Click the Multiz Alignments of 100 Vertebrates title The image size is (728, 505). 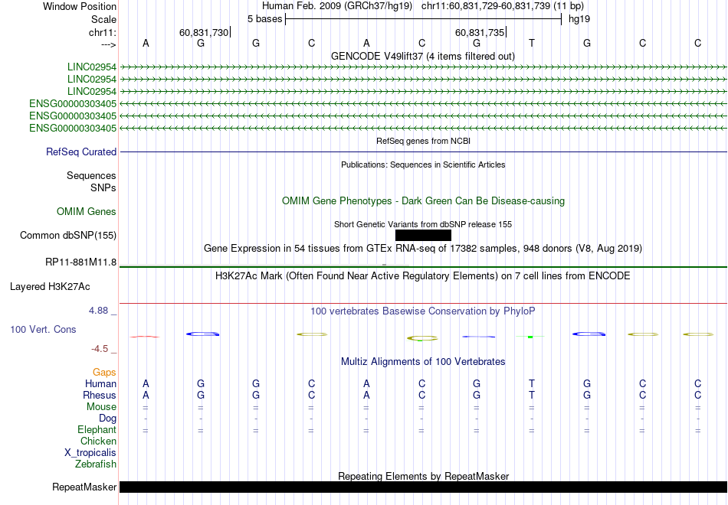click(423, 362)
